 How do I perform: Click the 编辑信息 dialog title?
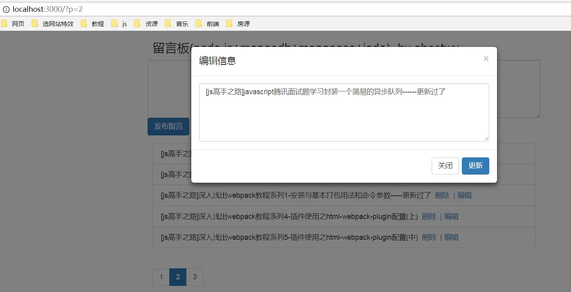[217, 61]
